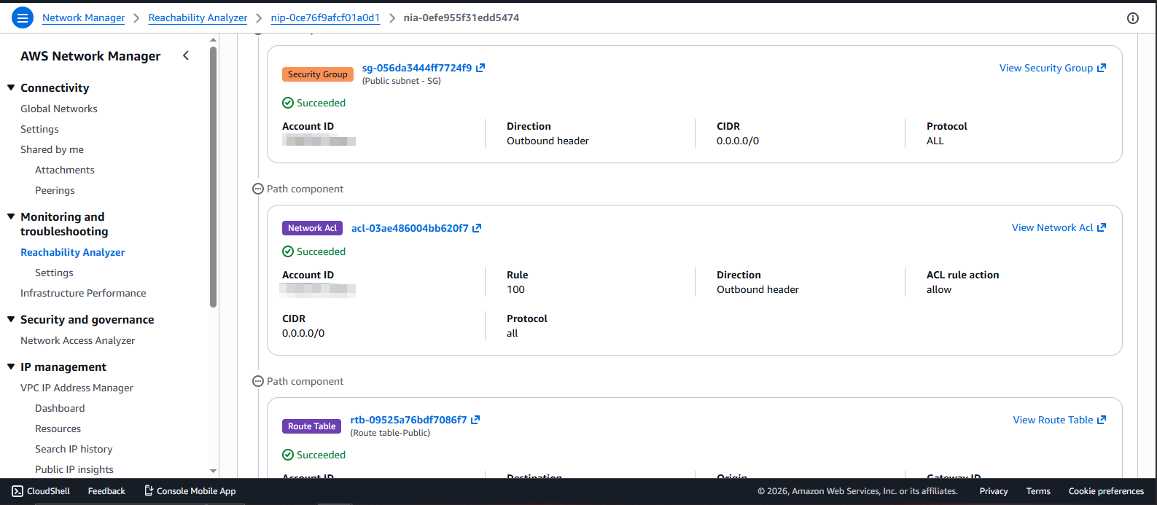Open security group sg-056da3444ff7724f9 link

point(417,68)
